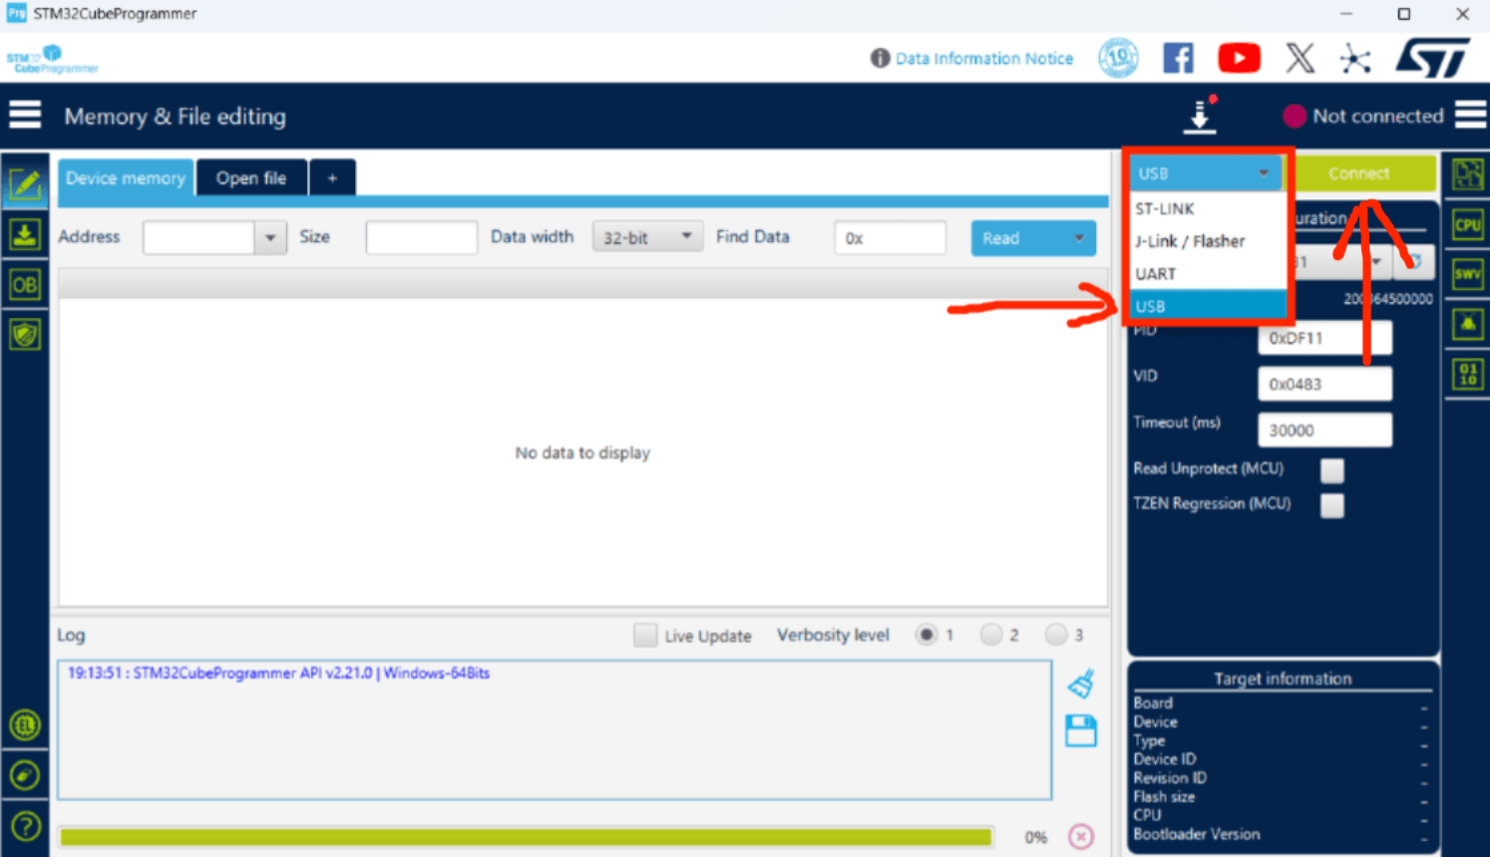Viewport: 1490px width, 857px height.
Task: Toggle the Live Update checkbox
Action: (x=645, y=635)
